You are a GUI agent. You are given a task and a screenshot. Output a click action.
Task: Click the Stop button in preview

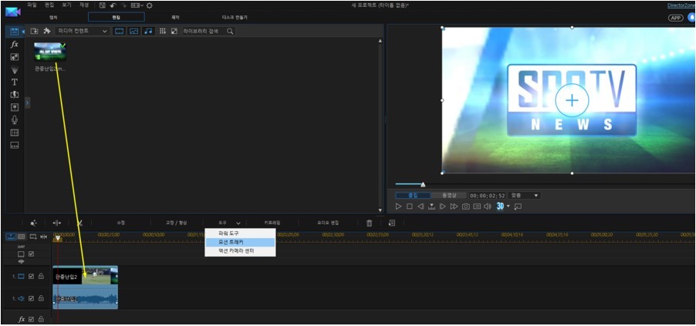(409, 207)
